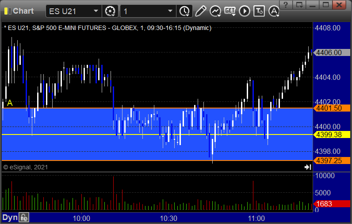Click the interval field showing 1
Viewport: 352px width, 224px height.
click(148, 11)
